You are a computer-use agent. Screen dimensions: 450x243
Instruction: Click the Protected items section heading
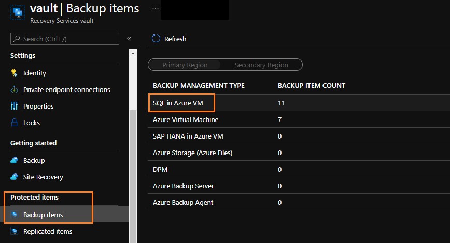(x=34, y=197)
